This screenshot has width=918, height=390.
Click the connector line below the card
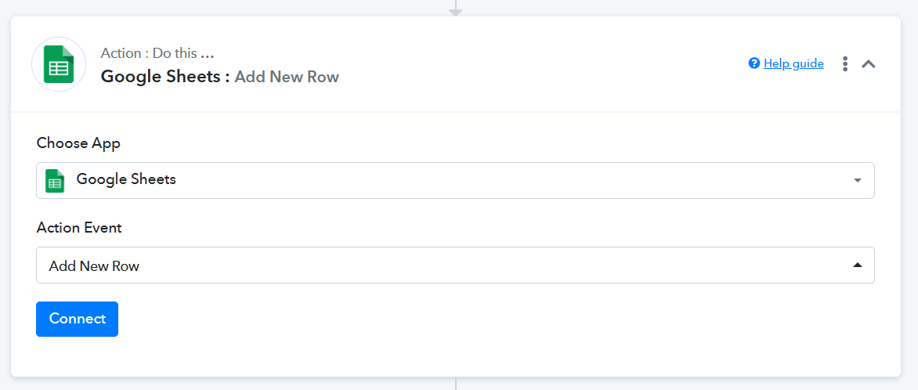[x=456, y=384]
